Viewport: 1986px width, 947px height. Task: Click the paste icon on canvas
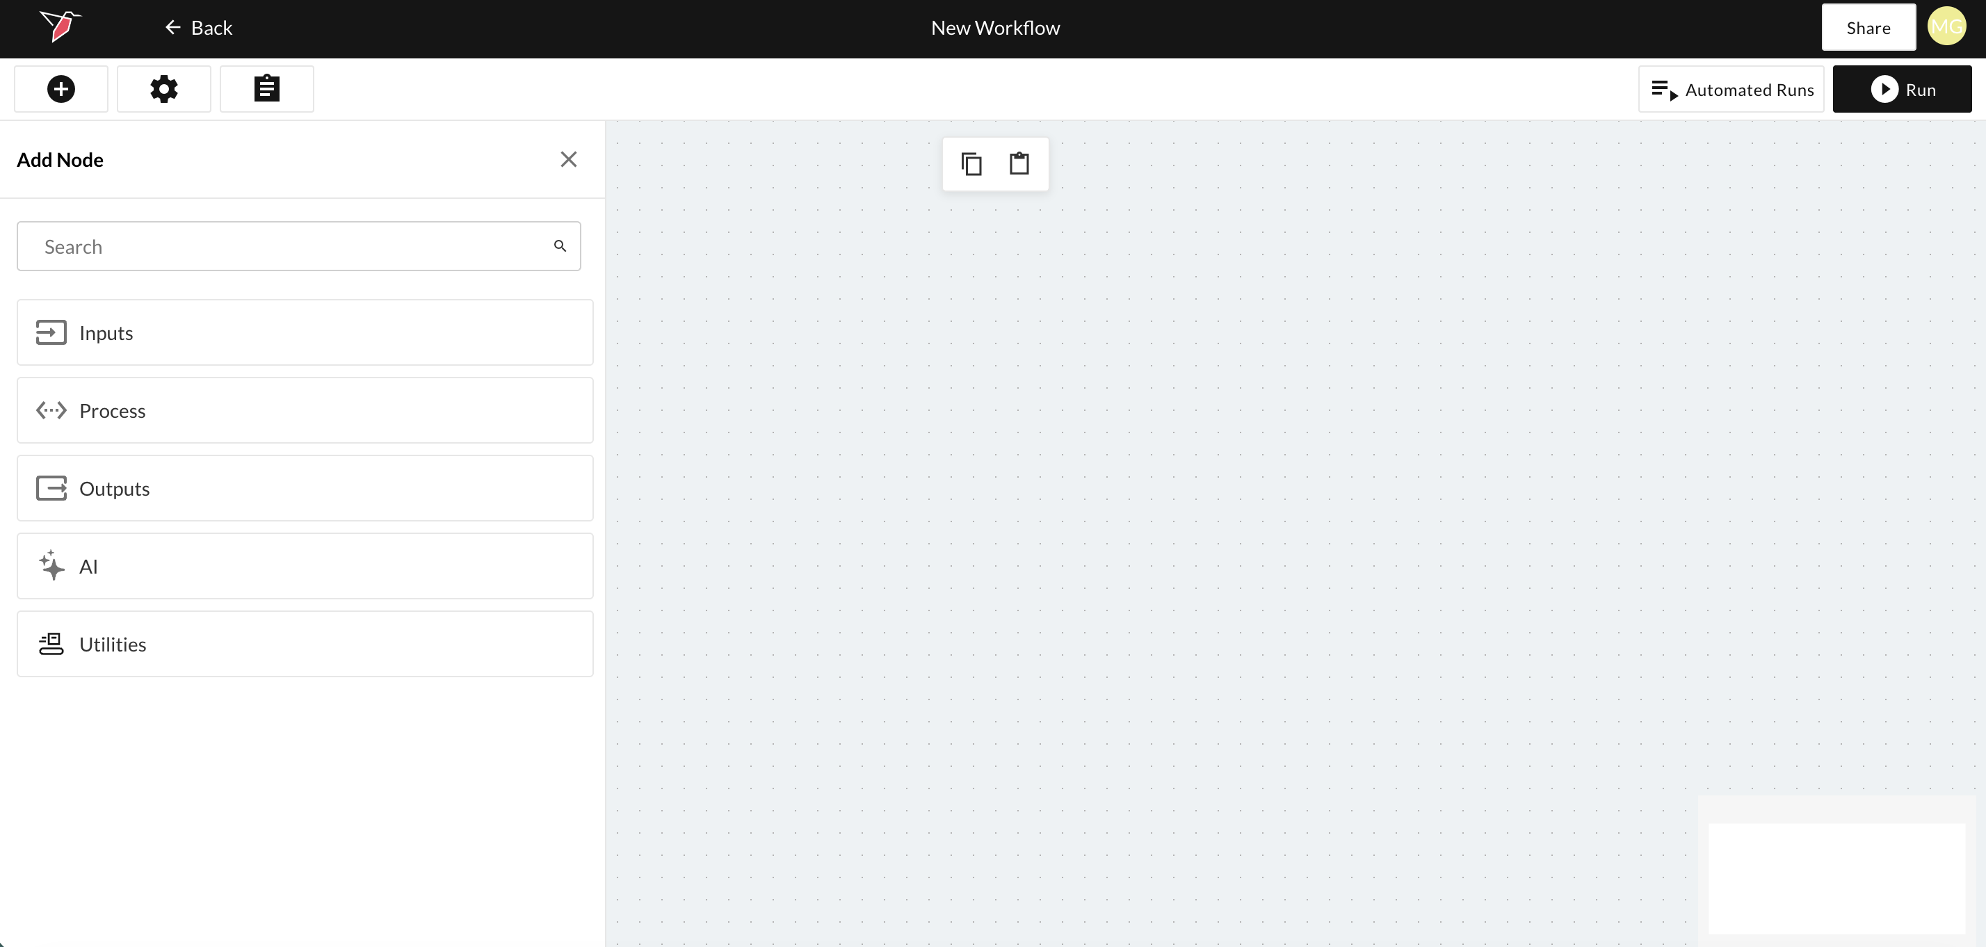tap(1019, 164)
